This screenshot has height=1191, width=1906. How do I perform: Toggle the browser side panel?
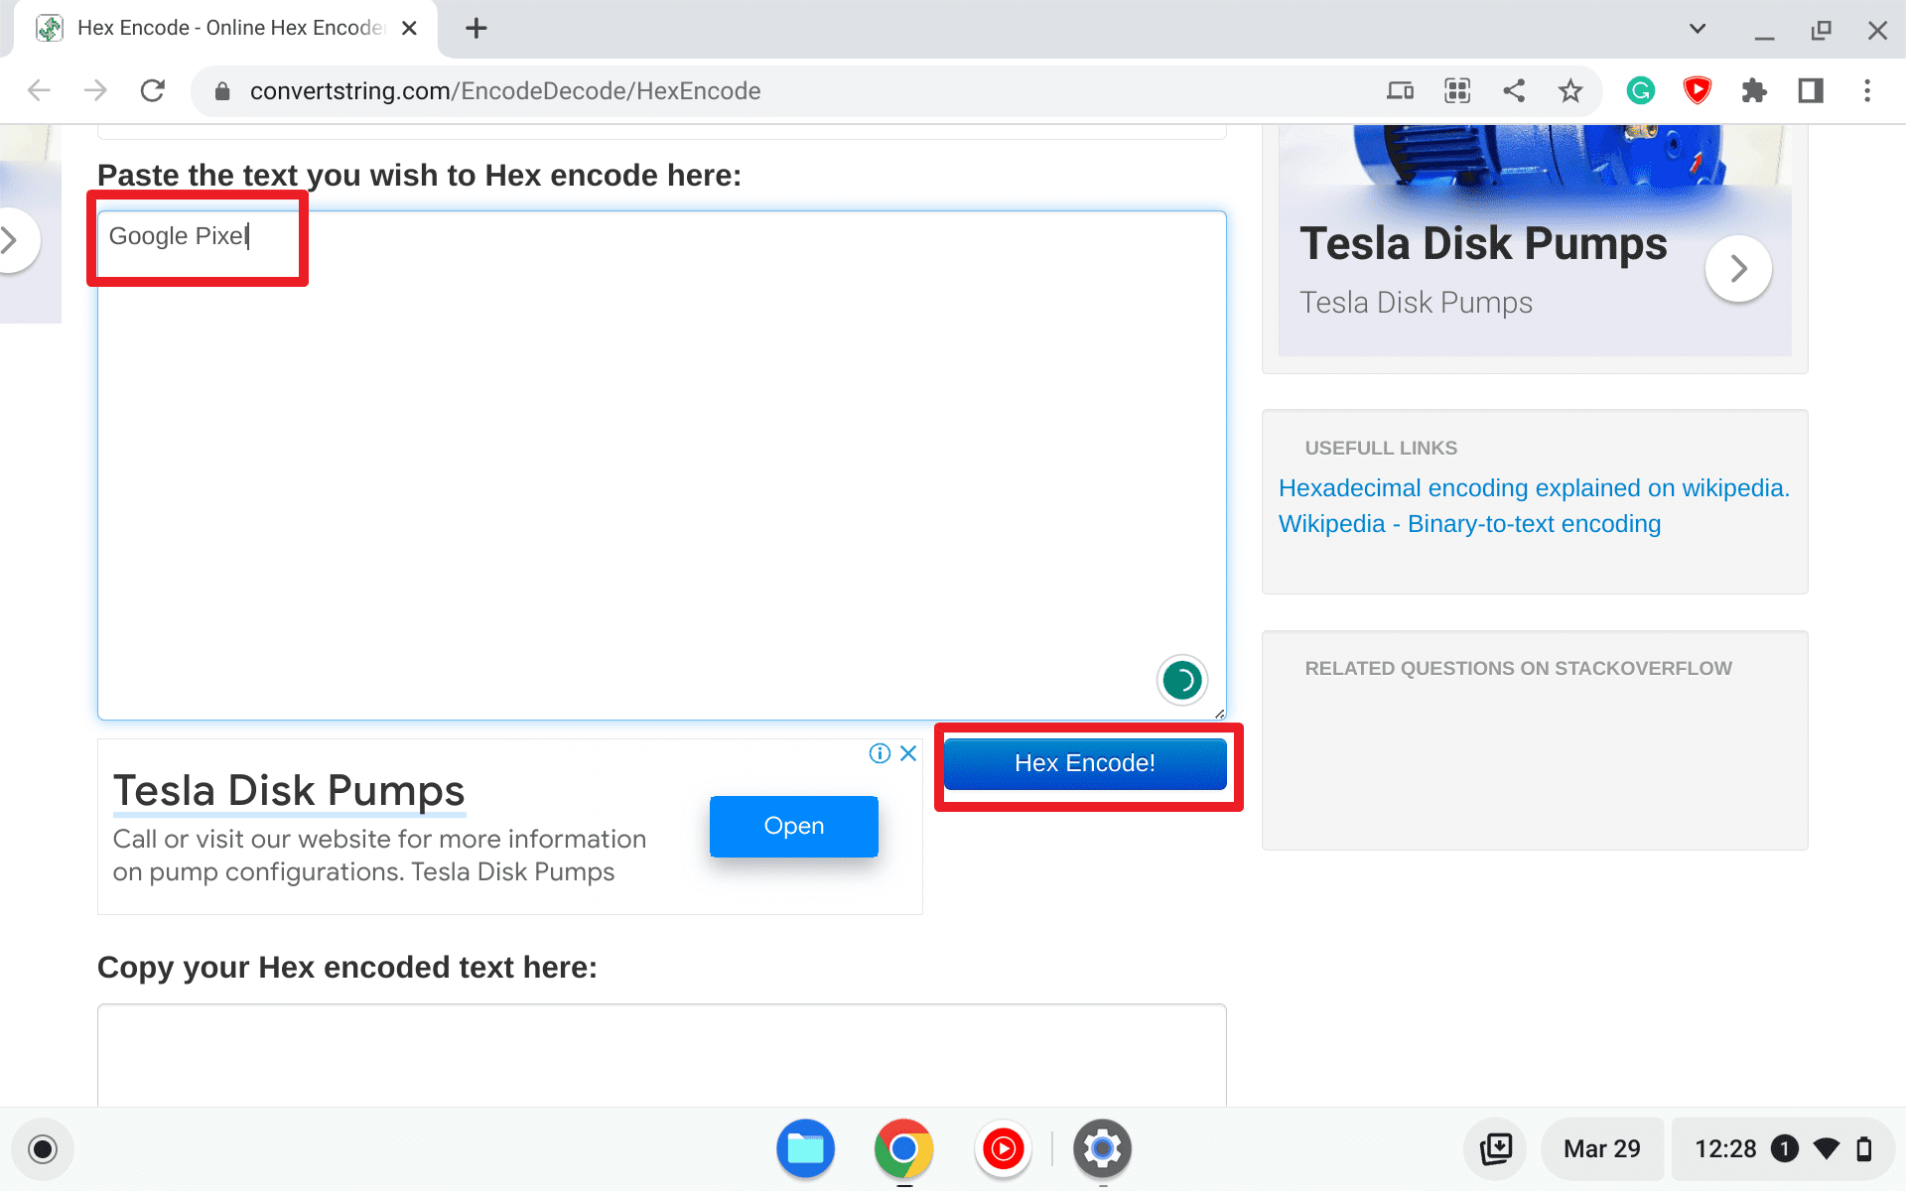(x=1811, y=91)
